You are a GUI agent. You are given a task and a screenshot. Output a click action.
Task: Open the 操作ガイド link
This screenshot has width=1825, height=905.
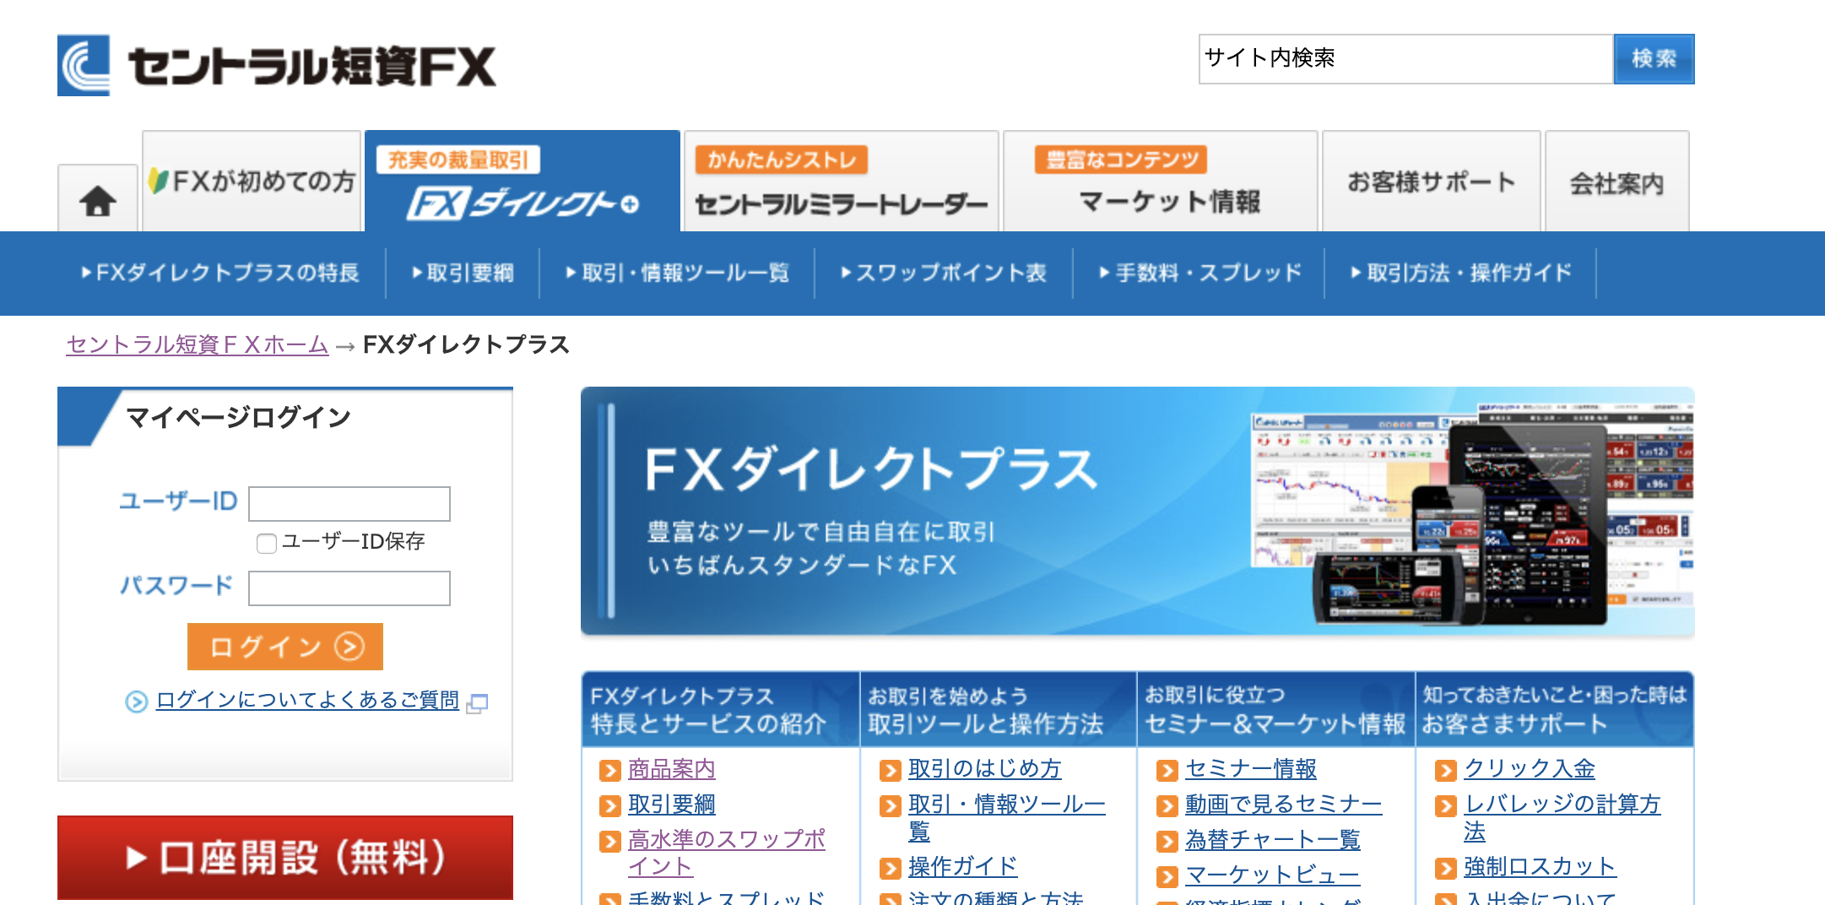pyautogui.click(x=962, y=867)
